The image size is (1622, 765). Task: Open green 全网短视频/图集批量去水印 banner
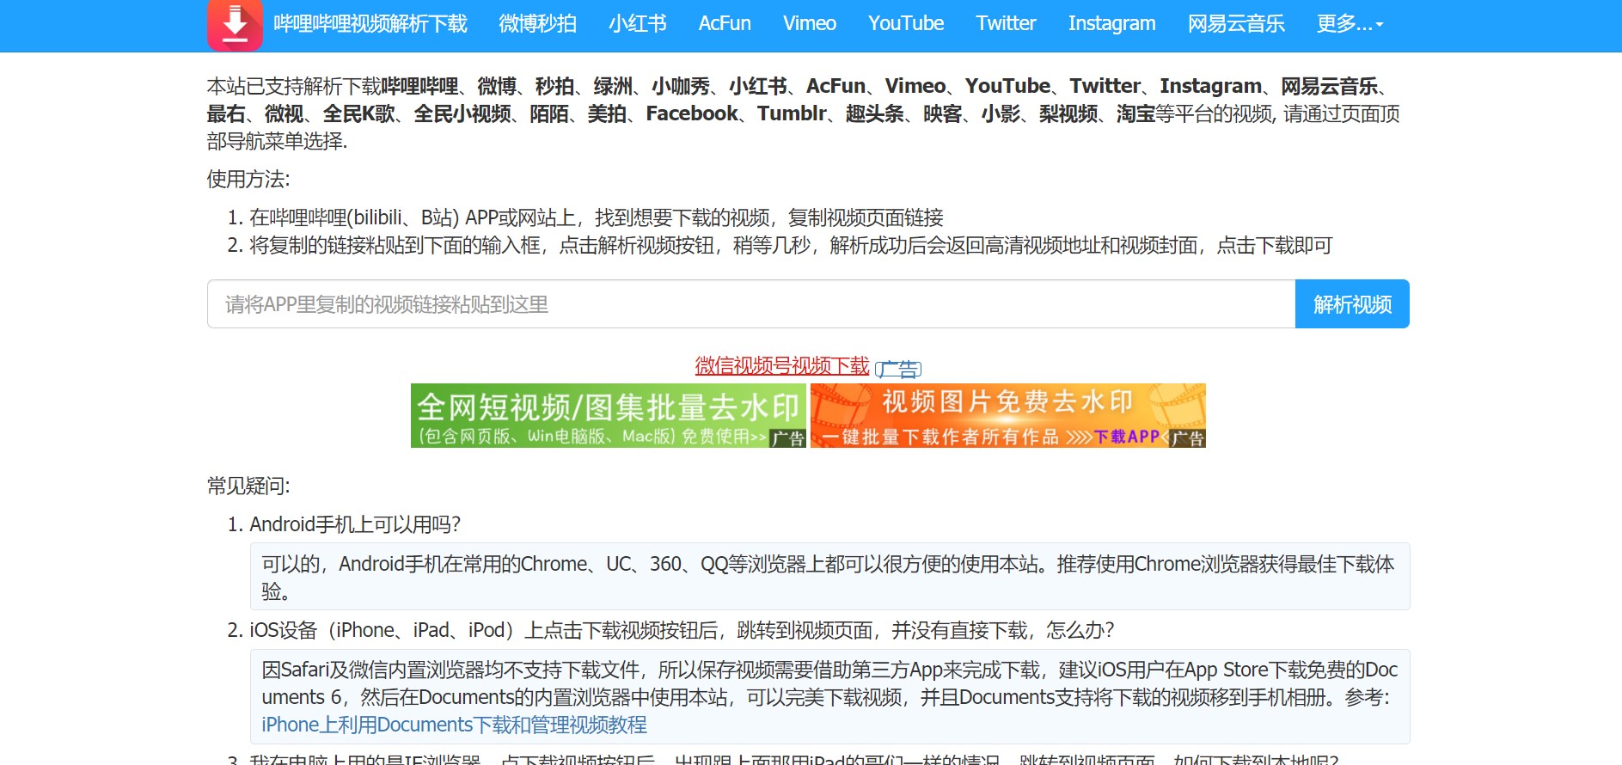(609, 416)
